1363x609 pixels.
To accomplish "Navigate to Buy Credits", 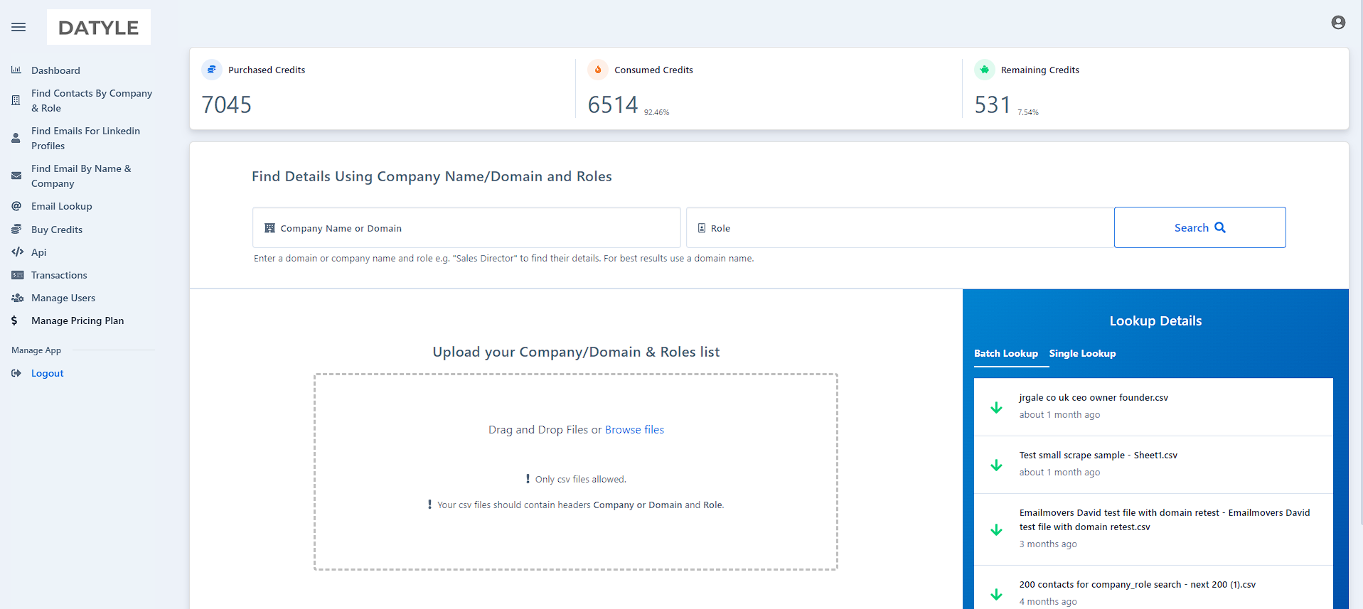I will (57, 230).
